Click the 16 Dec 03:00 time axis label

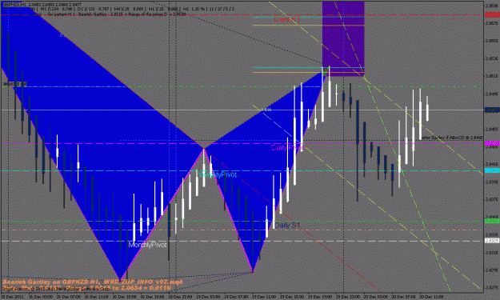41,297
